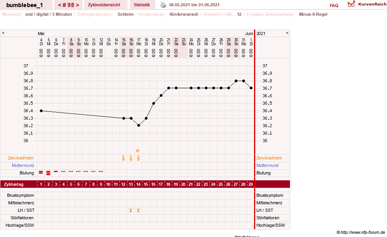Select temperature point at 36.4 on day 1

[41, 111]
